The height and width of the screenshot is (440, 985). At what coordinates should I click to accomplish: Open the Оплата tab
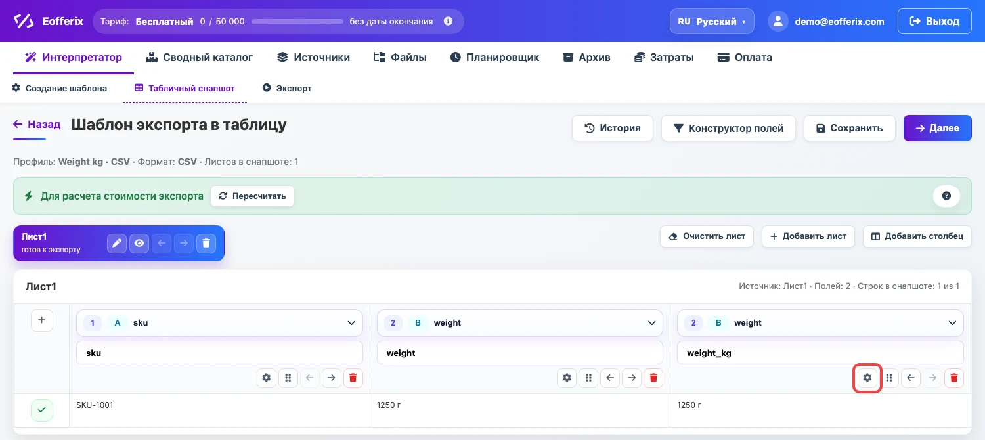[x=745, y=57]
